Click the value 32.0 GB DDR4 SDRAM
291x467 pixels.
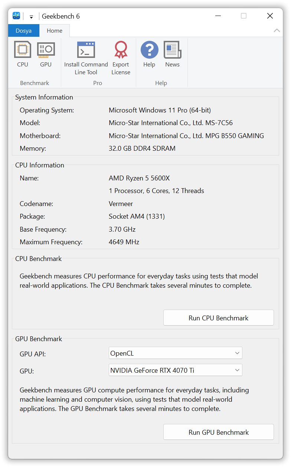pos(142,148)
